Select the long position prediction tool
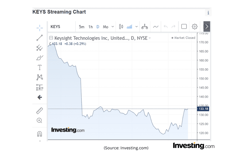 click(40, 87)
